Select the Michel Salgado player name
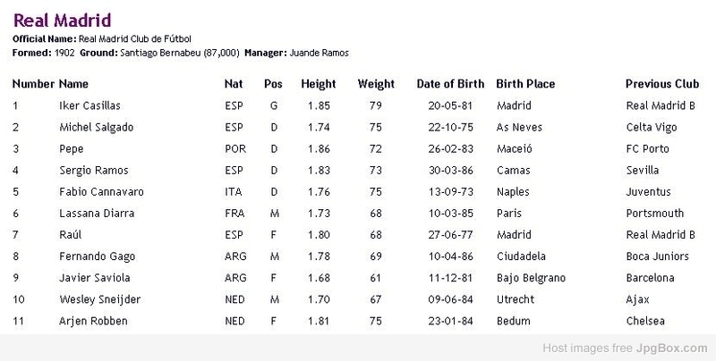 tap(97, 127)
